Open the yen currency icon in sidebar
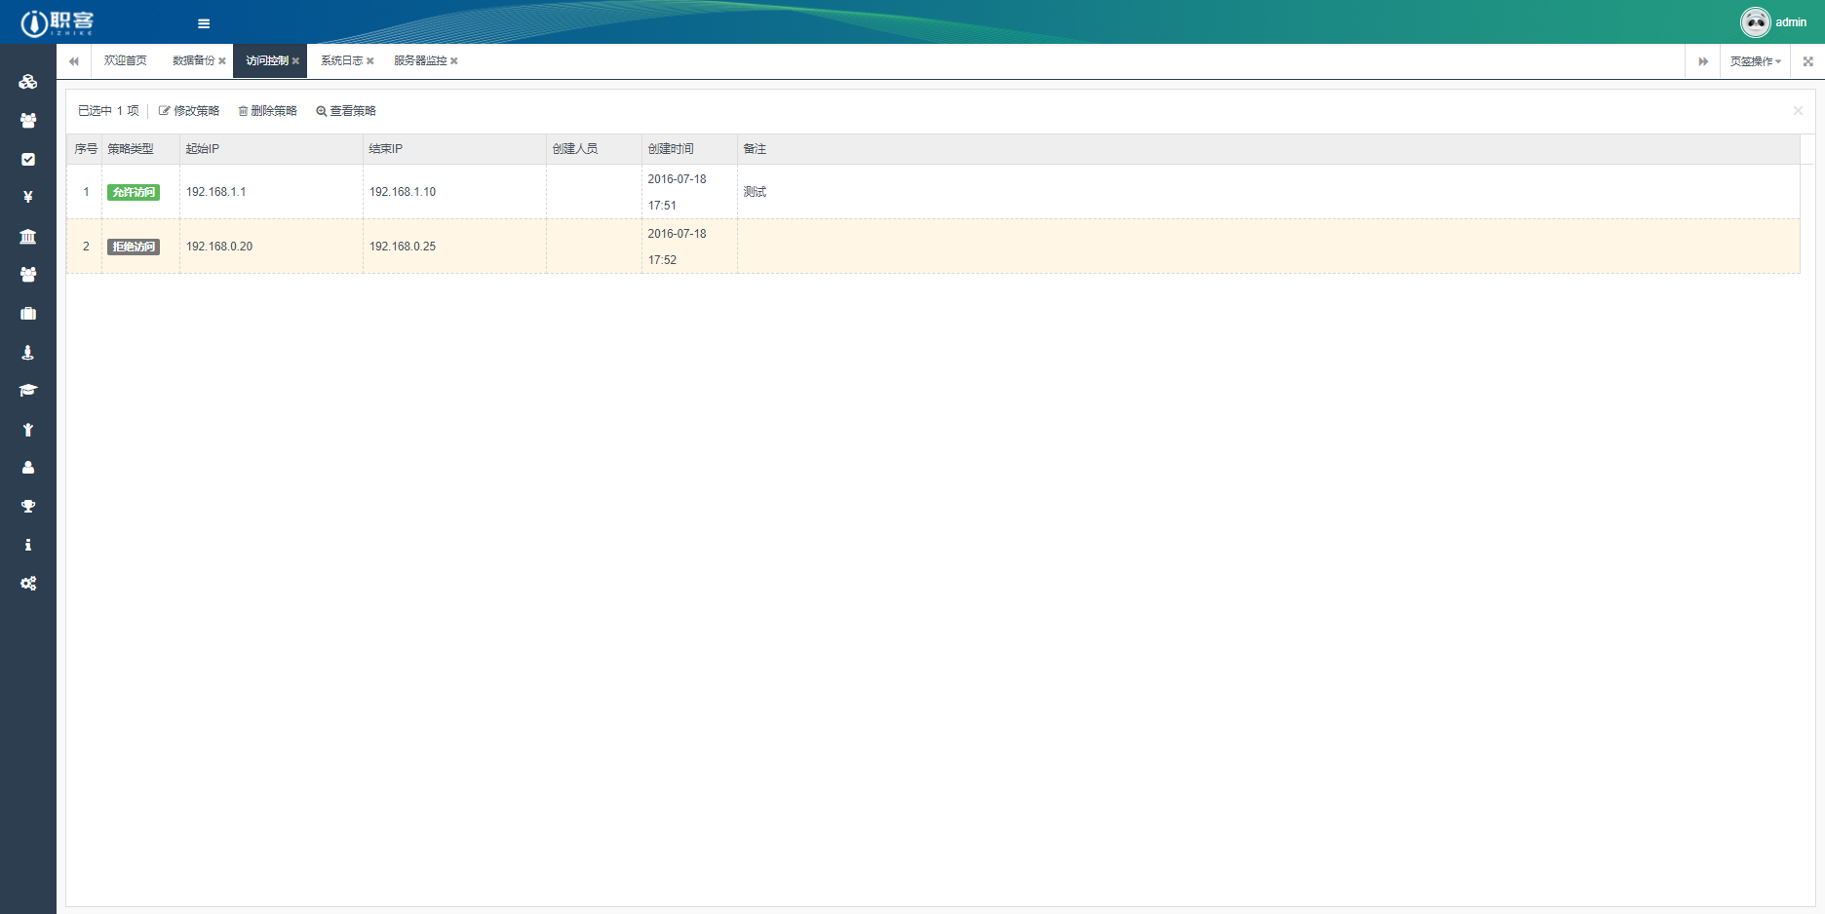Screen dimensions: 1825x914 tap(28, 197)
